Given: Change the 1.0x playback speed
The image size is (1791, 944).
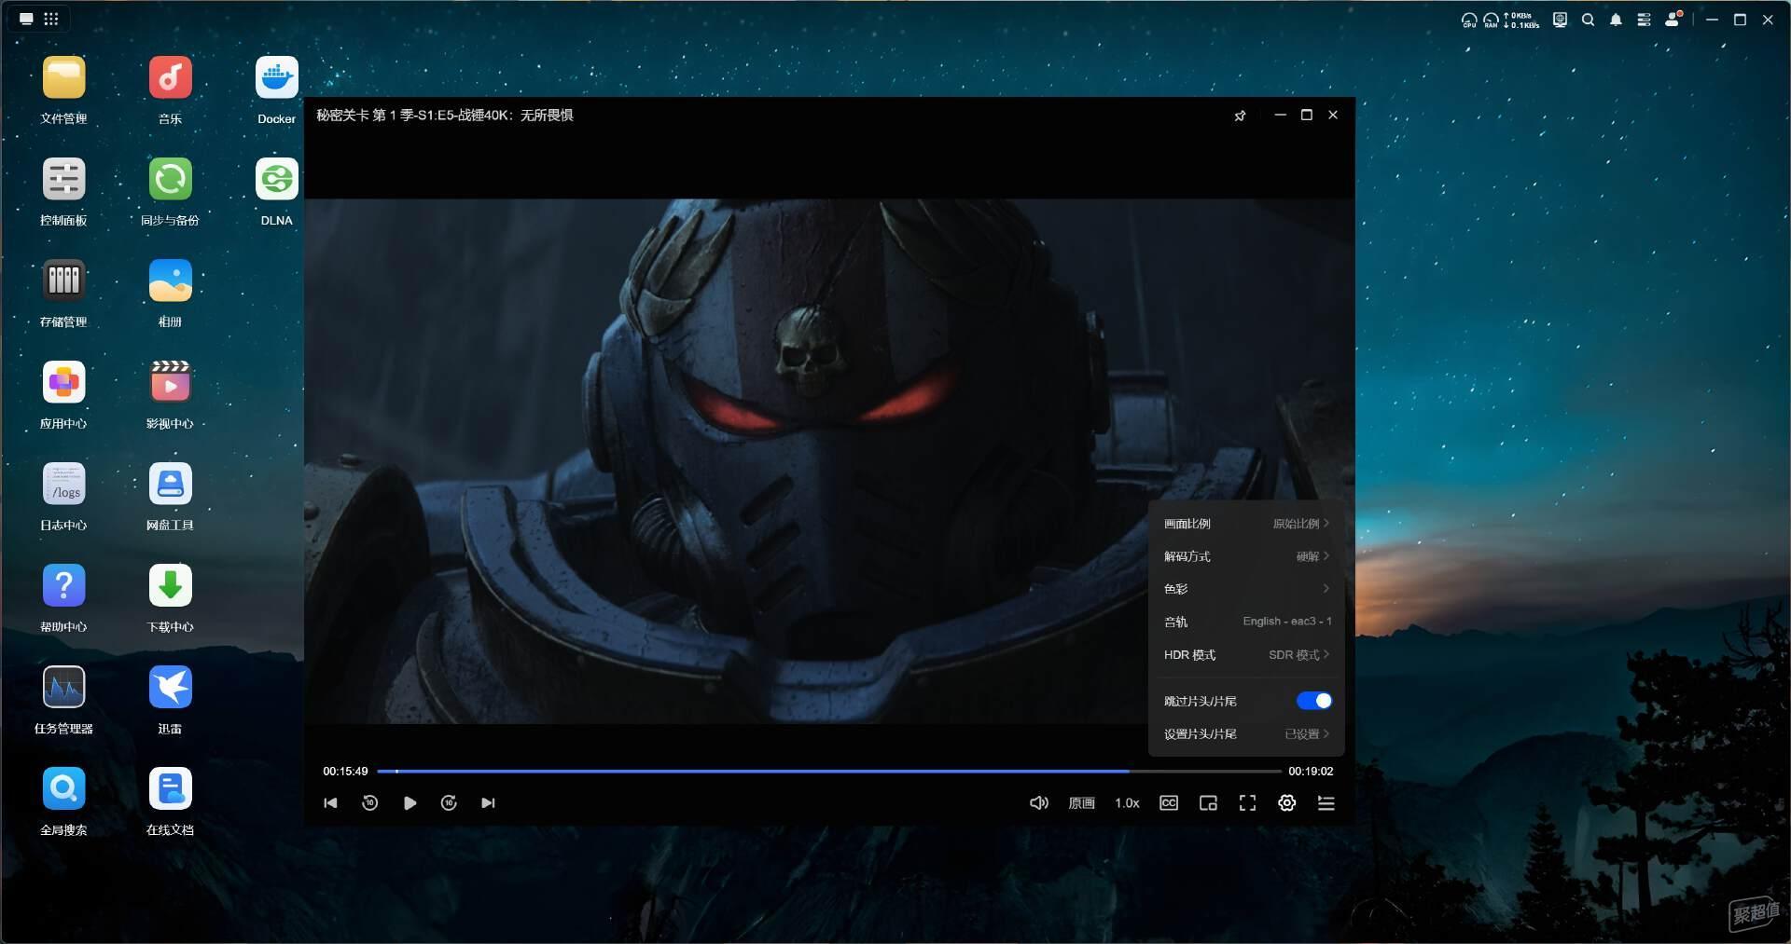Looking at the screenshot, I should click(x=1127, y=803).
